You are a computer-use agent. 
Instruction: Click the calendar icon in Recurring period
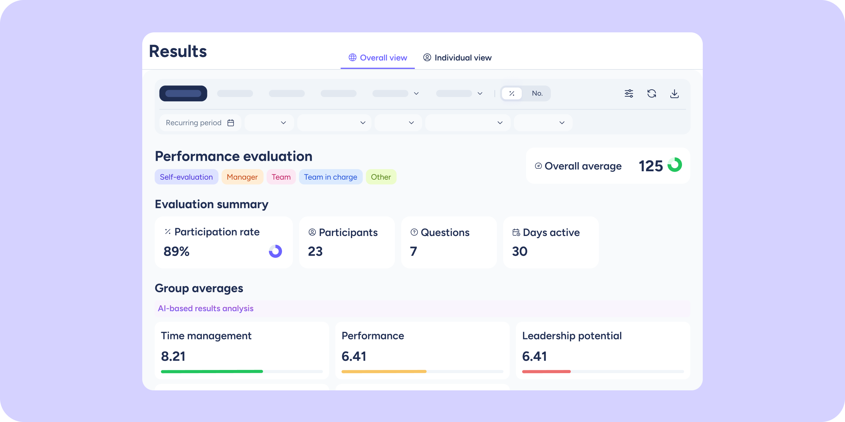coord(231,123)
